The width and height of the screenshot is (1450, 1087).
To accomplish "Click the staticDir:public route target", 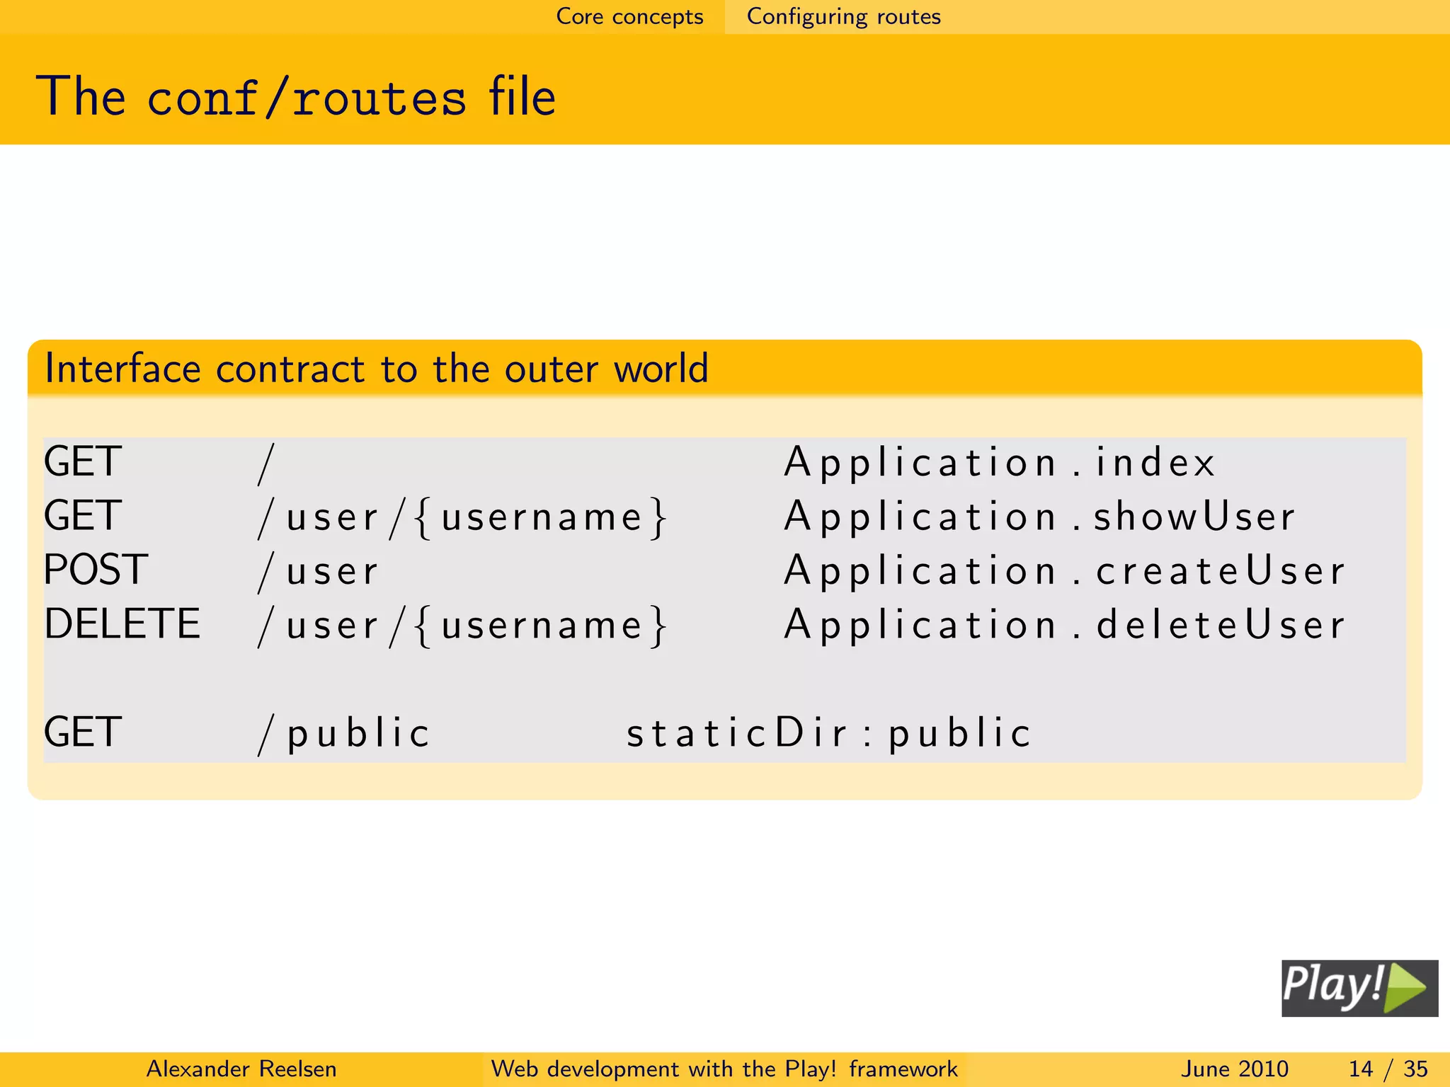I will (828, 732).
